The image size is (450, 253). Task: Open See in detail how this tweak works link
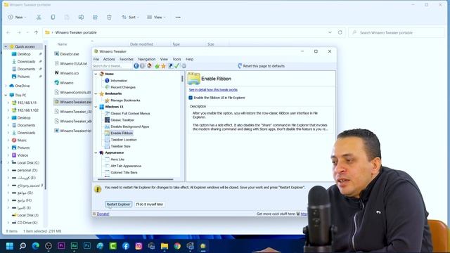tap(213, 90)
